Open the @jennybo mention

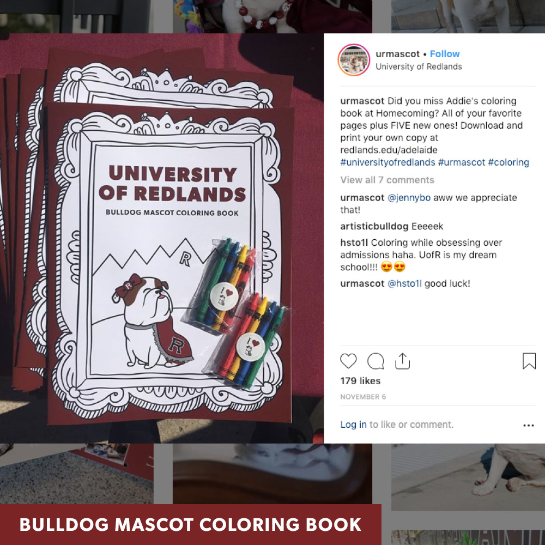(409, 198)
